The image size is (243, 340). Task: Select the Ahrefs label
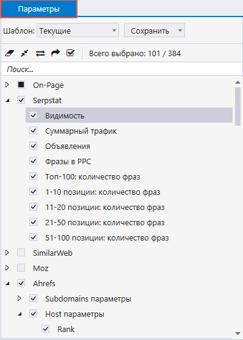point(44,283)
